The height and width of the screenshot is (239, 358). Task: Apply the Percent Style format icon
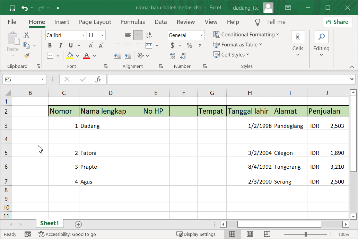[189, 45]
